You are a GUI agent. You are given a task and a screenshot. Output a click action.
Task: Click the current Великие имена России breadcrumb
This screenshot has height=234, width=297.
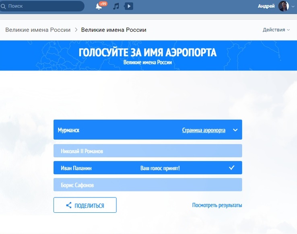pos(113,30)
